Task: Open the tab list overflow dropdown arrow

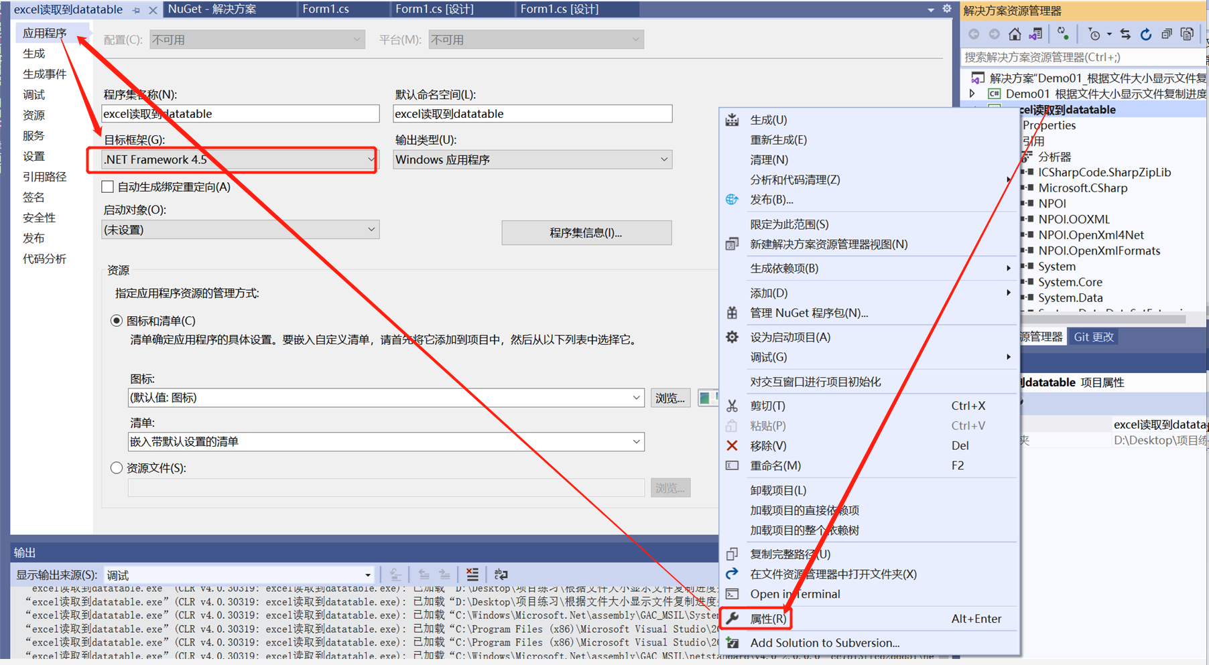Action: (931, 9)
